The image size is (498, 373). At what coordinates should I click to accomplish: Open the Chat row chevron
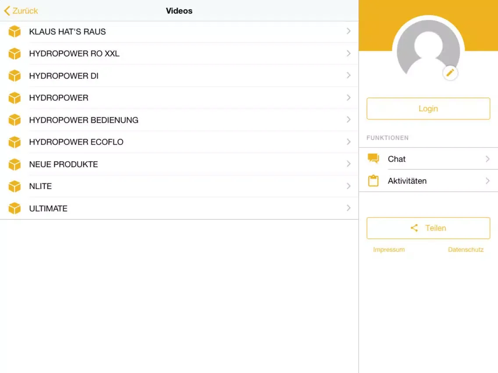click(487, 159)
